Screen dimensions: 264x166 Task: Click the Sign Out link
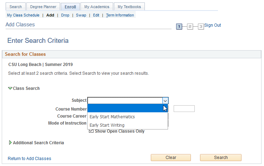[x=212, y=25]
